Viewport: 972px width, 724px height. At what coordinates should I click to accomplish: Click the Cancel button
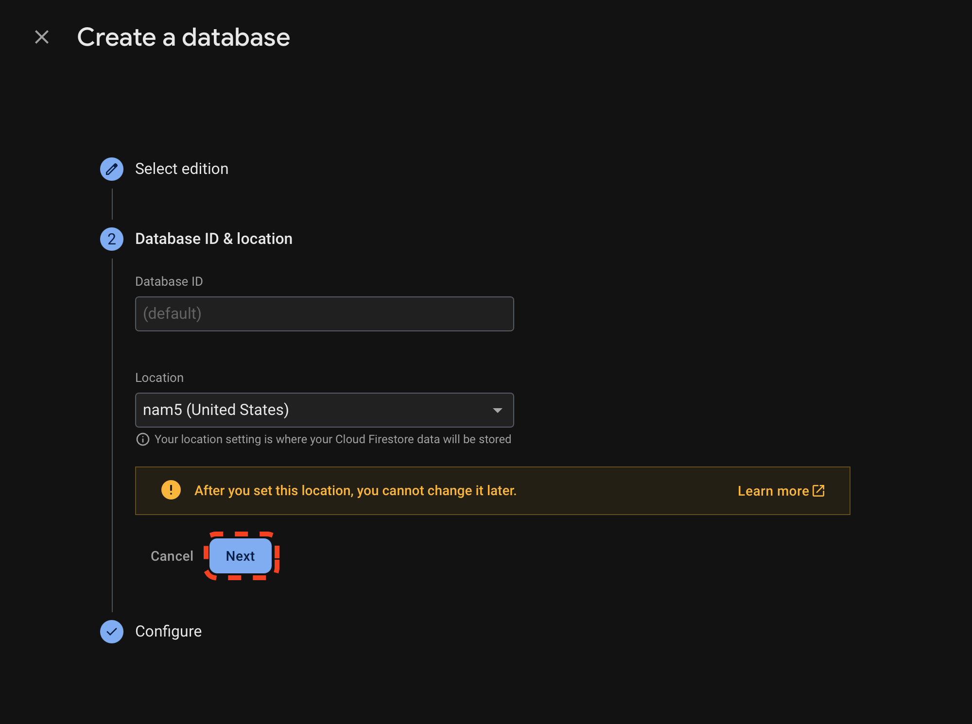172,556
